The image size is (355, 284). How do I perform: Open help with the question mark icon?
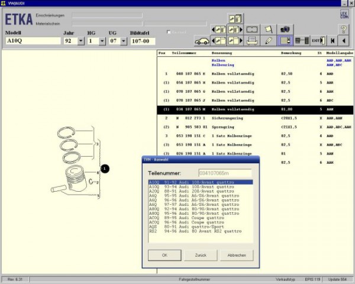point(343,30)
